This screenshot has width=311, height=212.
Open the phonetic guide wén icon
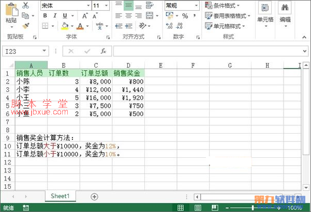(99, 26)
